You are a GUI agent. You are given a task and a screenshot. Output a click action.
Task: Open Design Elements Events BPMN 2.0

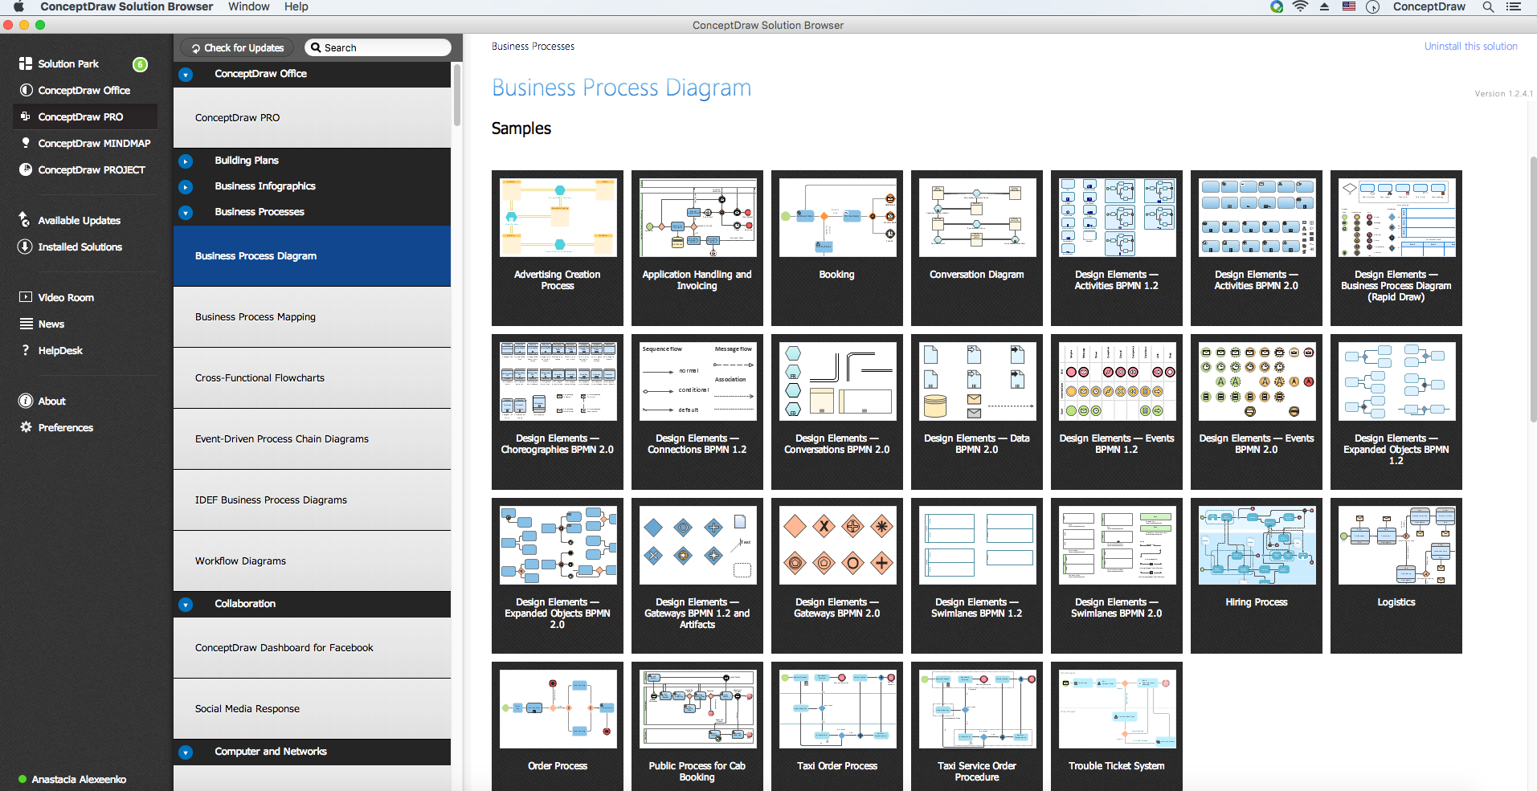[x=1257, y=411]
